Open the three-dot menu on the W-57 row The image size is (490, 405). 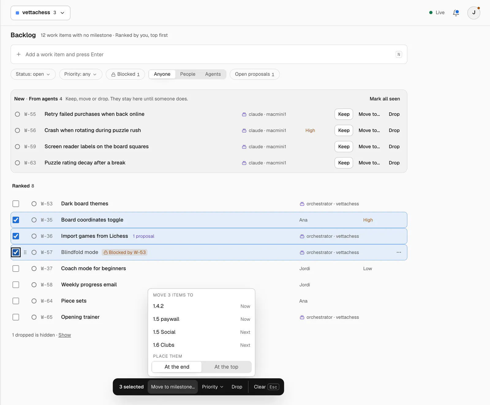click(x=399, y=252)
